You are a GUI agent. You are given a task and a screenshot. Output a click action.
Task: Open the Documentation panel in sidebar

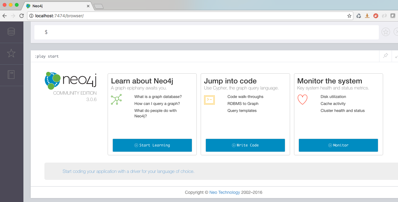[12, 75]
